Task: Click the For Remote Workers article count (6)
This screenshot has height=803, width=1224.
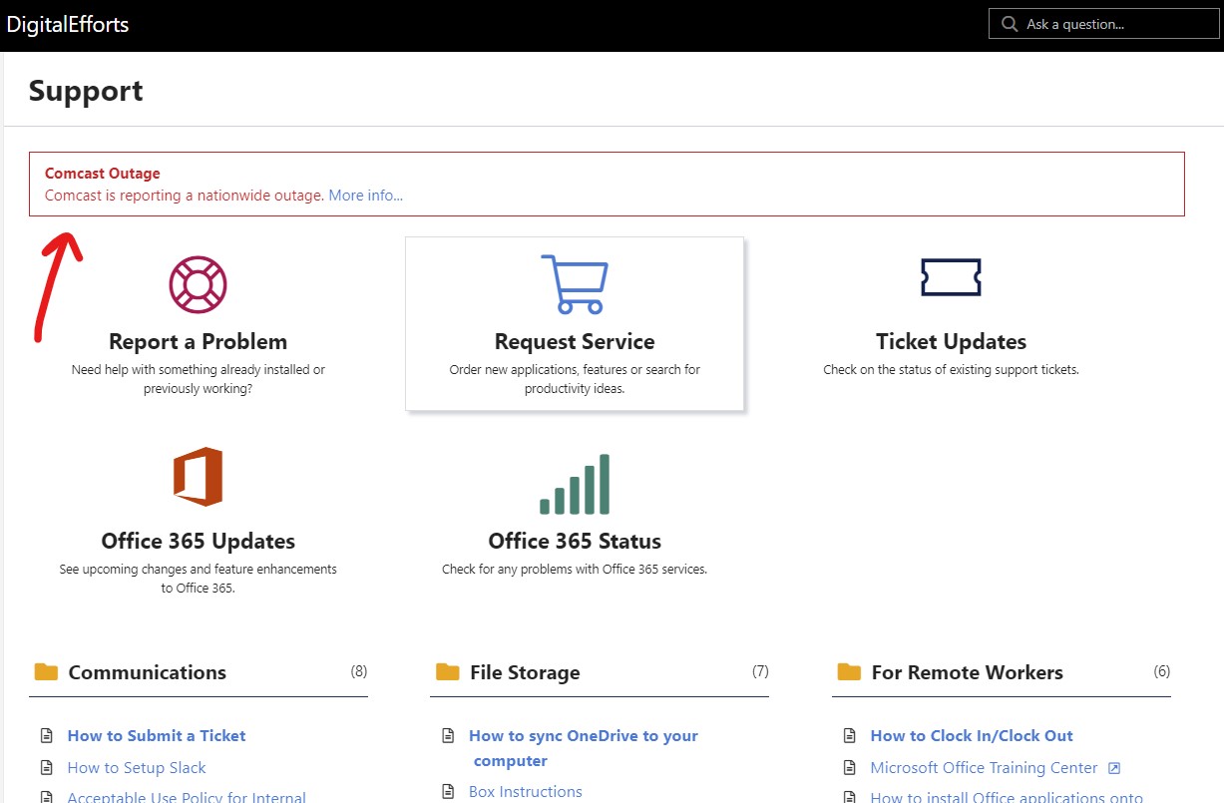Action: 1161,671
